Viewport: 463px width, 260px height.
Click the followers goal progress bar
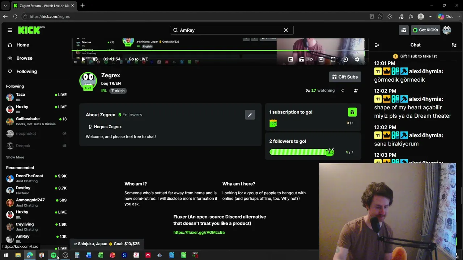click(x=302, y=152)
